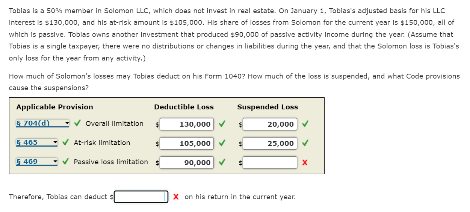The width and height of the screenshot is (470, 212).
Task: Click green checkmark beside § 469 dropdown
Action: click(66, 162)
